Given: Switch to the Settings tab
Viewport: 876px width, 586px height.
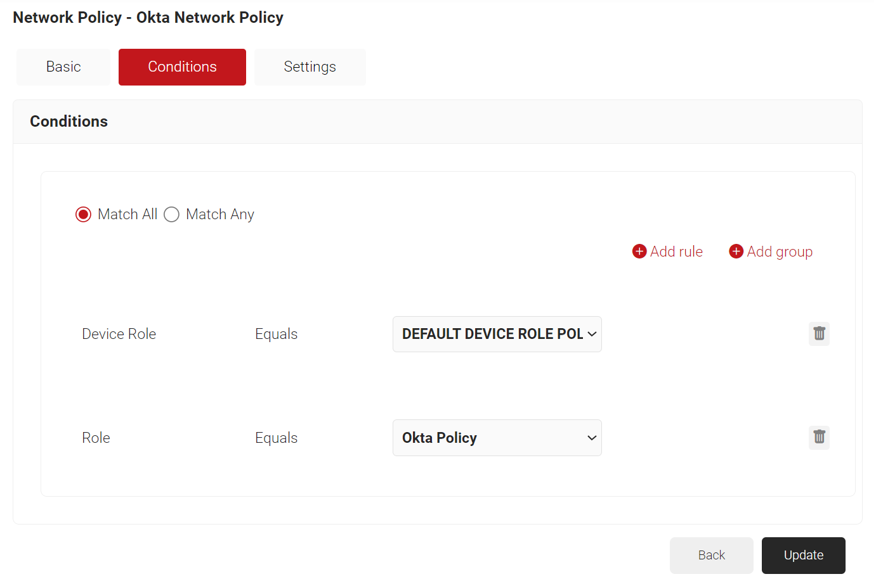Looking at the screenshot, I should (310, 67).
